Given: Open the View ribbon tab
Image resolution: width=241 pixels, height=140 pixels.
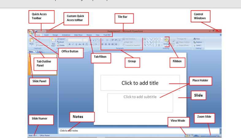Looking at the screenshot, I should coord(98,35).
